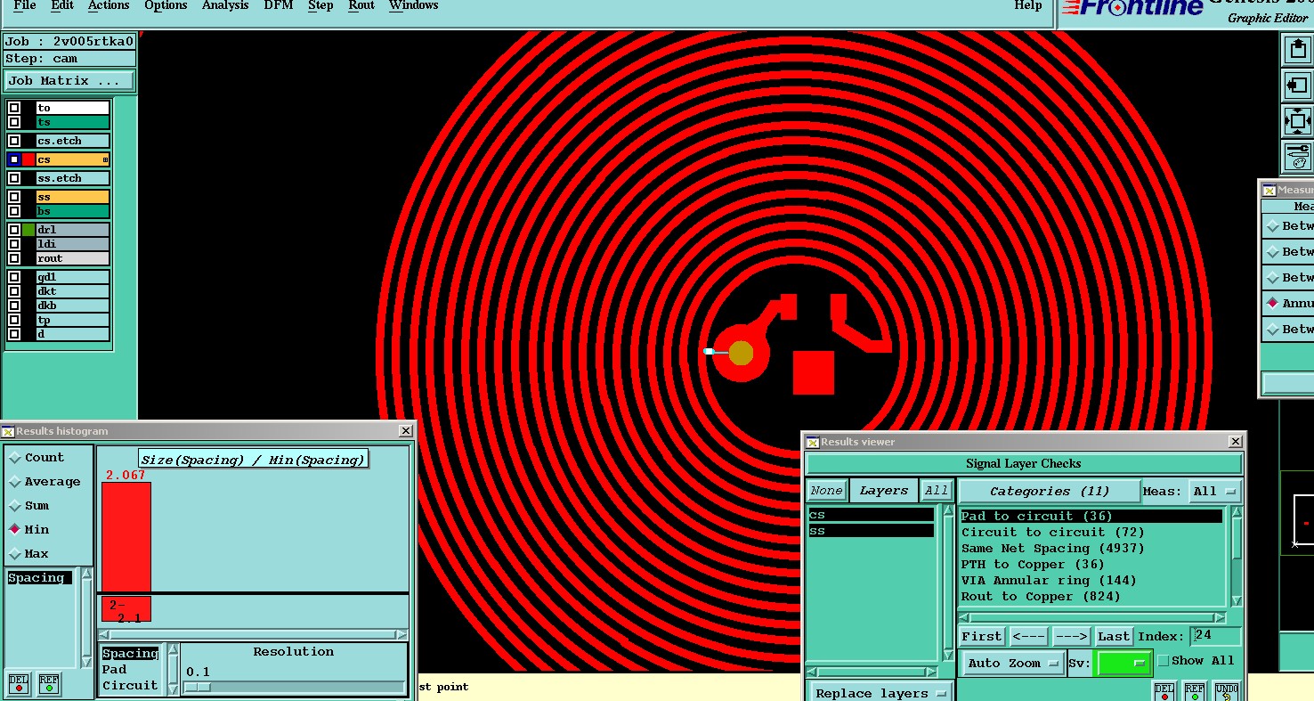1314x701 pixels.
Task: Toggle display checkbox for ss.etch layer
Action: click(14, 178)
